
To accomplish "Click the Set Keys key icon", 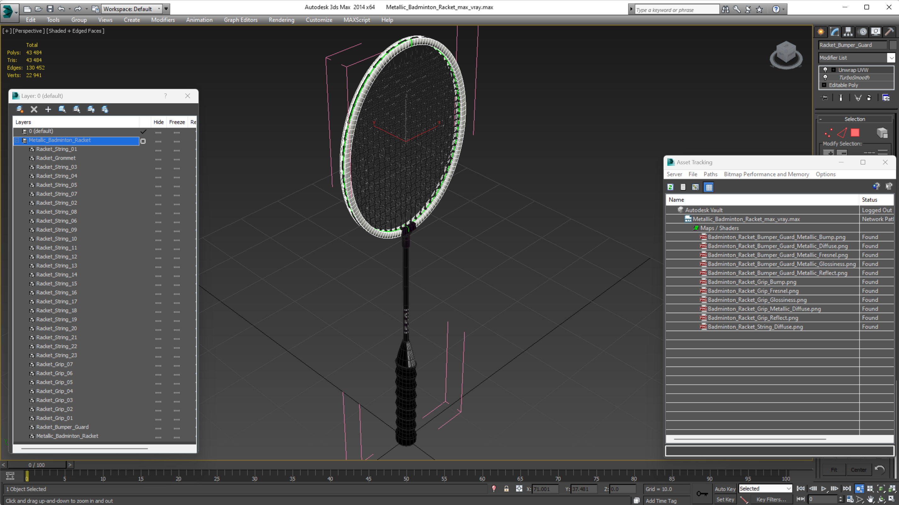I will pyautogui.click(x=702, y=493).
